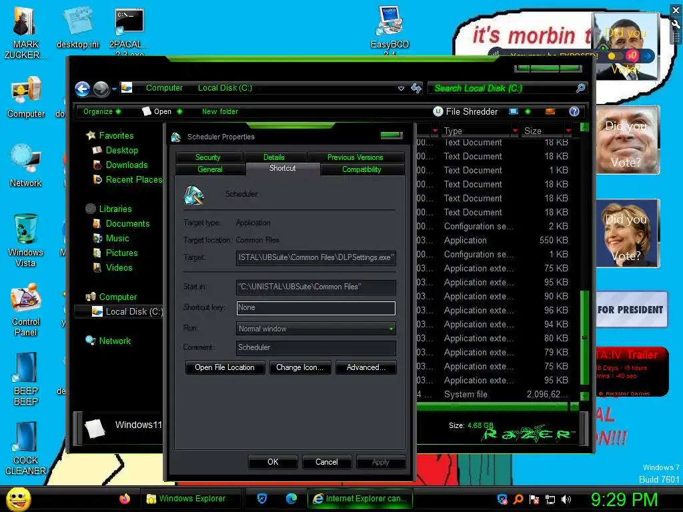The image size is (683, 512).
Task: Open the Previous Versions tab
Action: [x=355, y=157]
